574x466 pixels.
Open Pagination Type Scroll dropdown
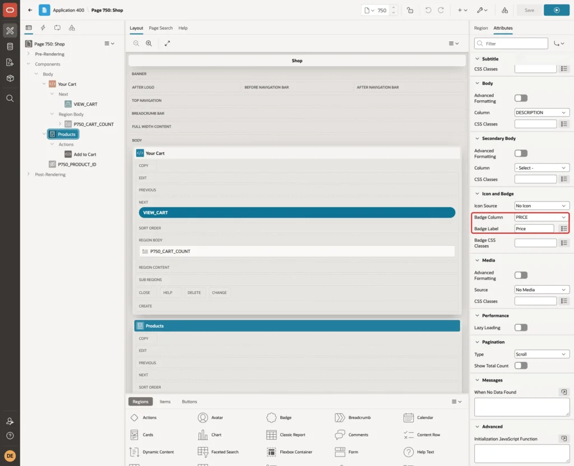point(541,354)
